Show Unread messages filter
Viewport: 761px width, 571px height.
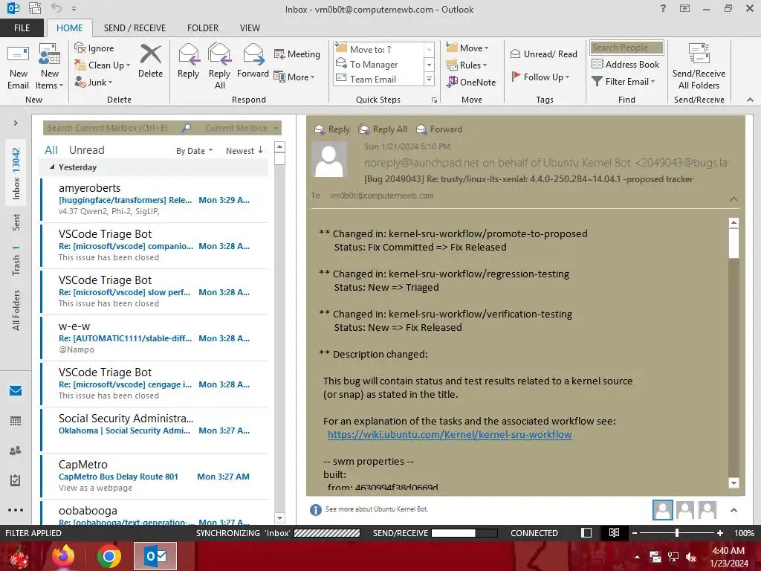(86, 150)
